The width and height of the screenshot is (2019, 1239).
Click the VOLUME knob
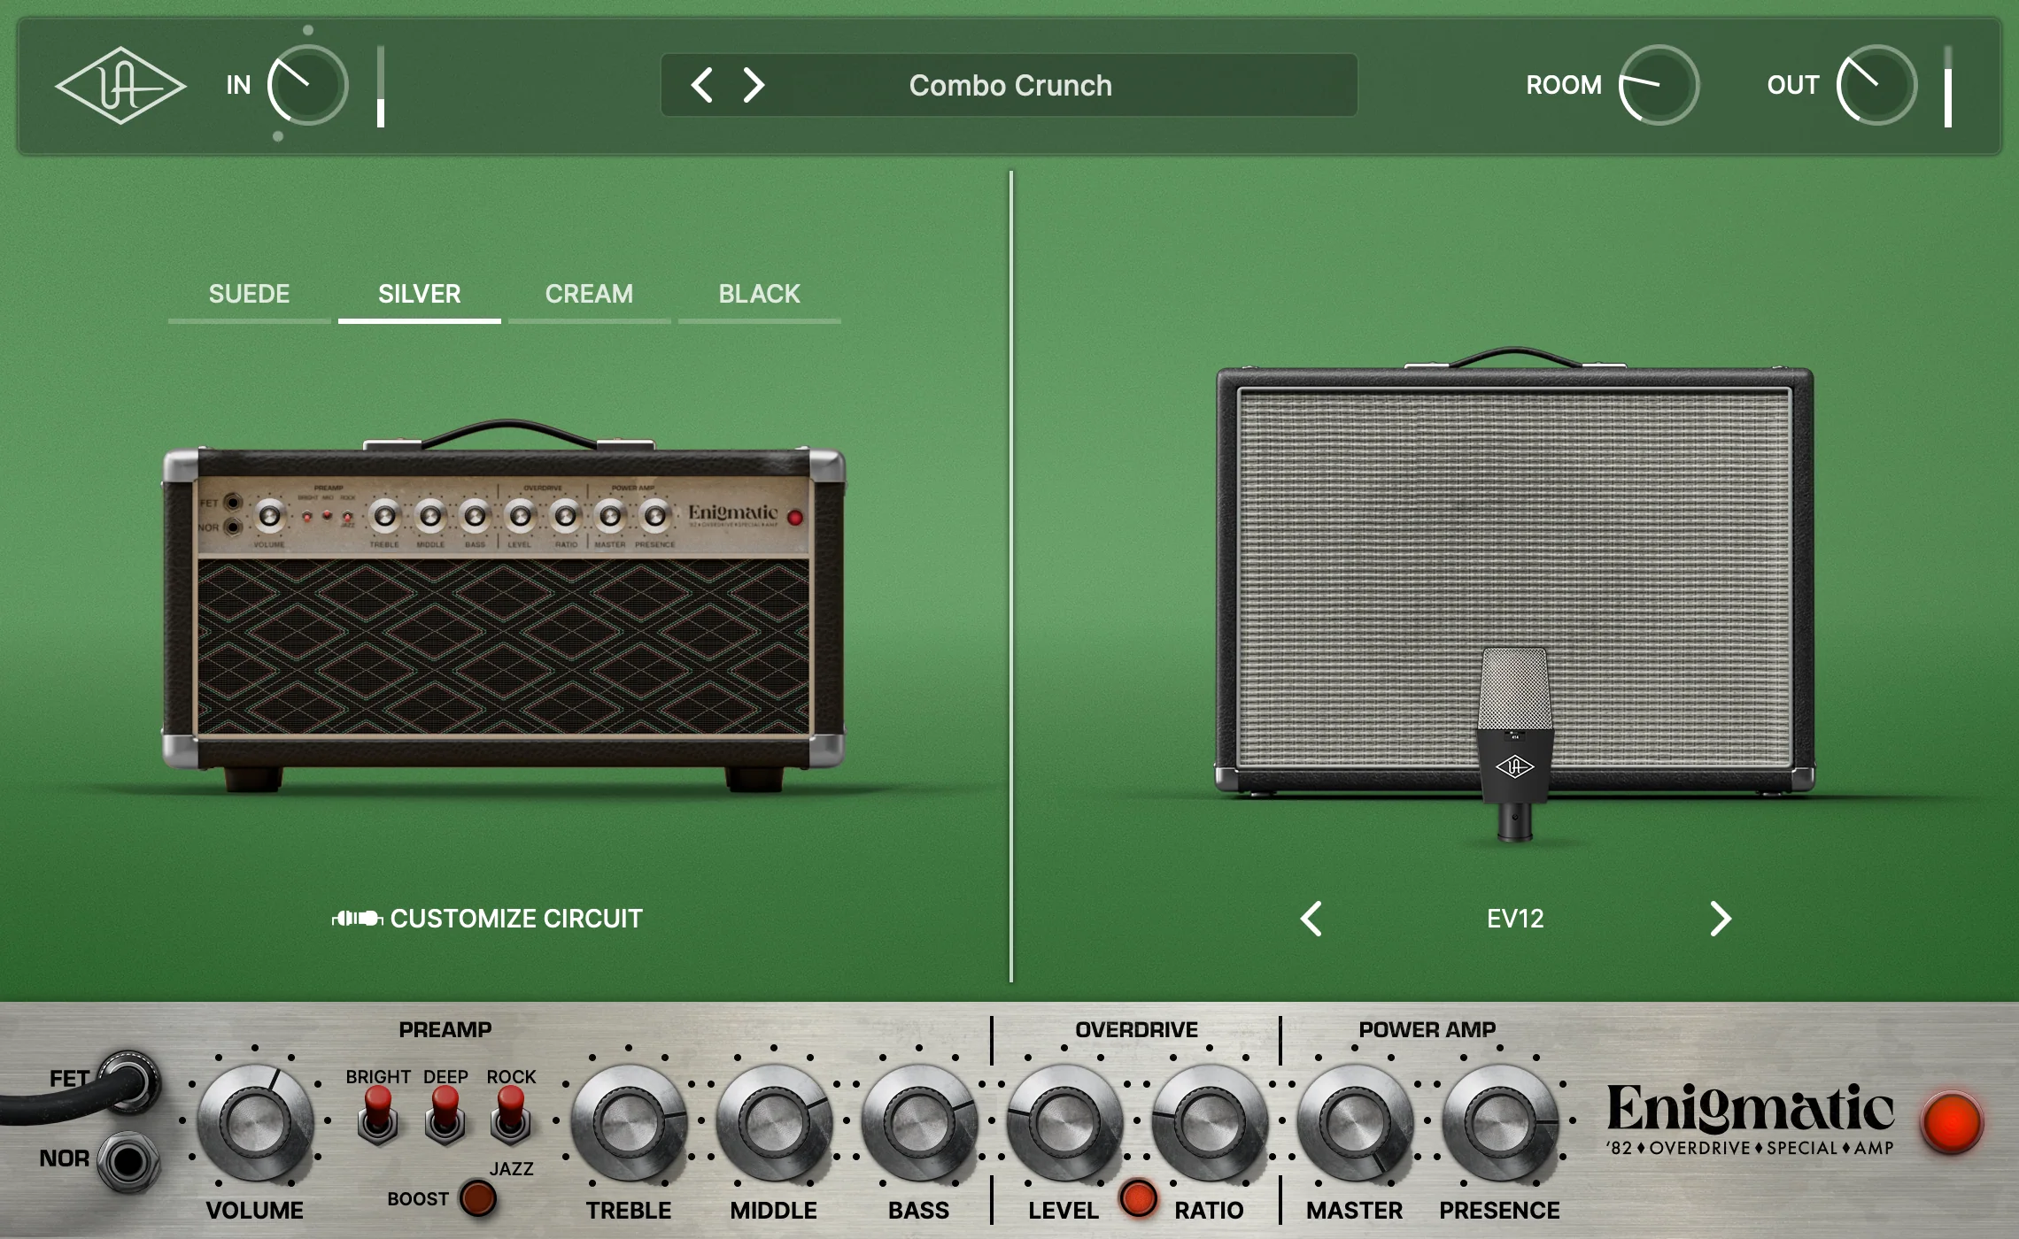click(255, 1123)
